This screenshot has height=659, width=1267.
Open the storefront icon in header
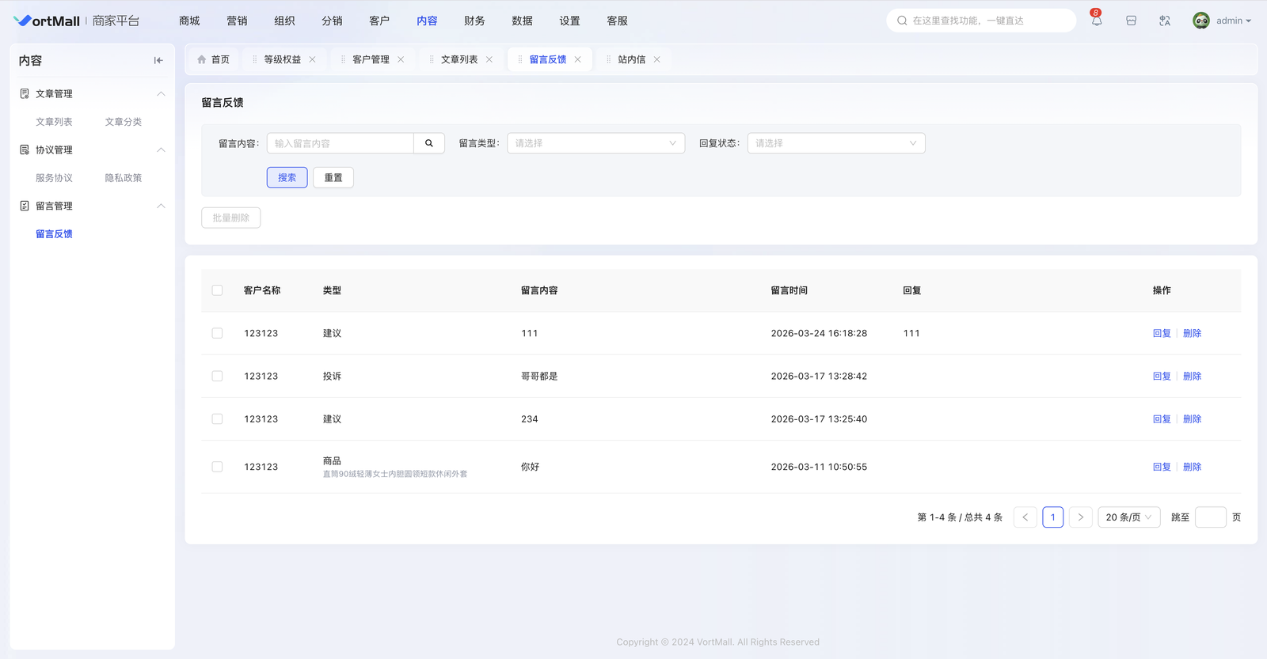1131,21
